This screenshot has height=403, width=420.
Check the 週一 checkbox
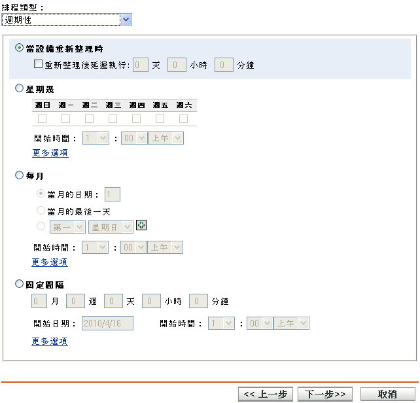tap(65, 118)
